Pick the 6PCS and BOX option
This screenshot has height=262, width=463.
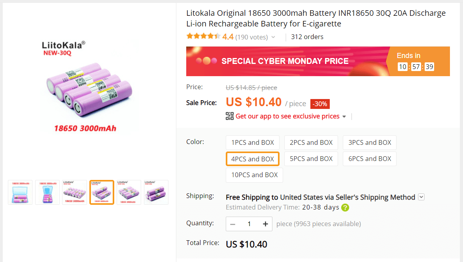[370, 159]
